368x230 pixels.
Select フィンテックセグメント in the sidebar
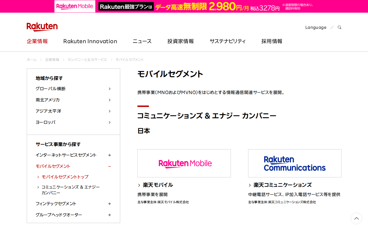pos(56,204)
